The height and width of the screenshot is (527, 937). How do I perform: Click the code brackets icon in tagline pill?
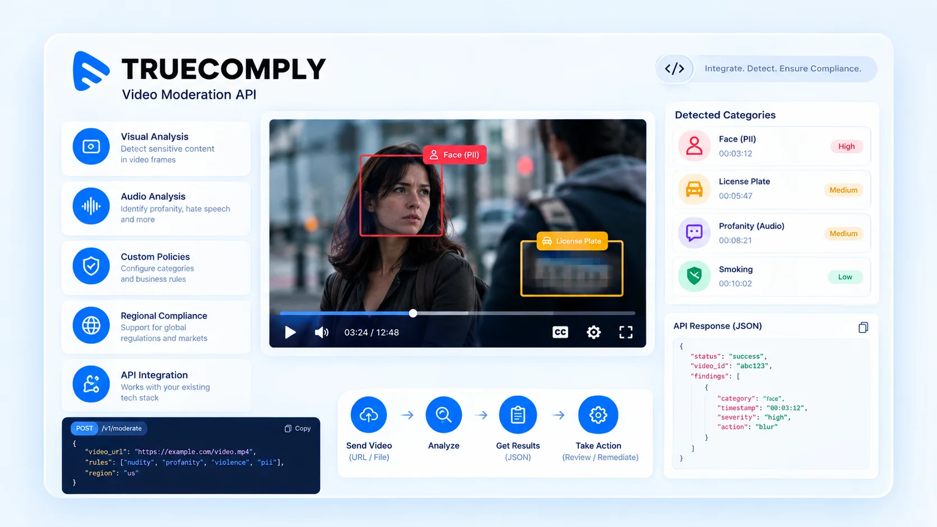click(x=674, y=69)
